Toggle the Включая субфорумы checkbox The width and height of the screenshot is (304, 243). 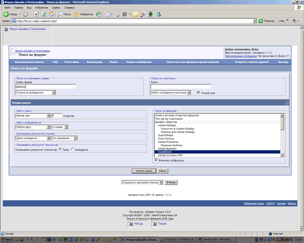(x=156, y=160)
